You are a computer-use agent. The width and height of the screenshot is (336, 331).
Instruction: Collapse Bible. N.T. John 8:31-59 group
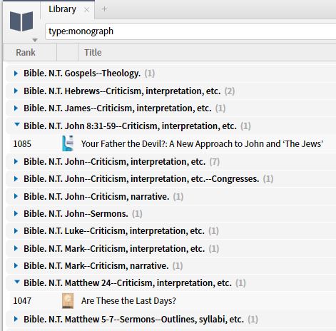pyautogui.click(x=17, y=125)
